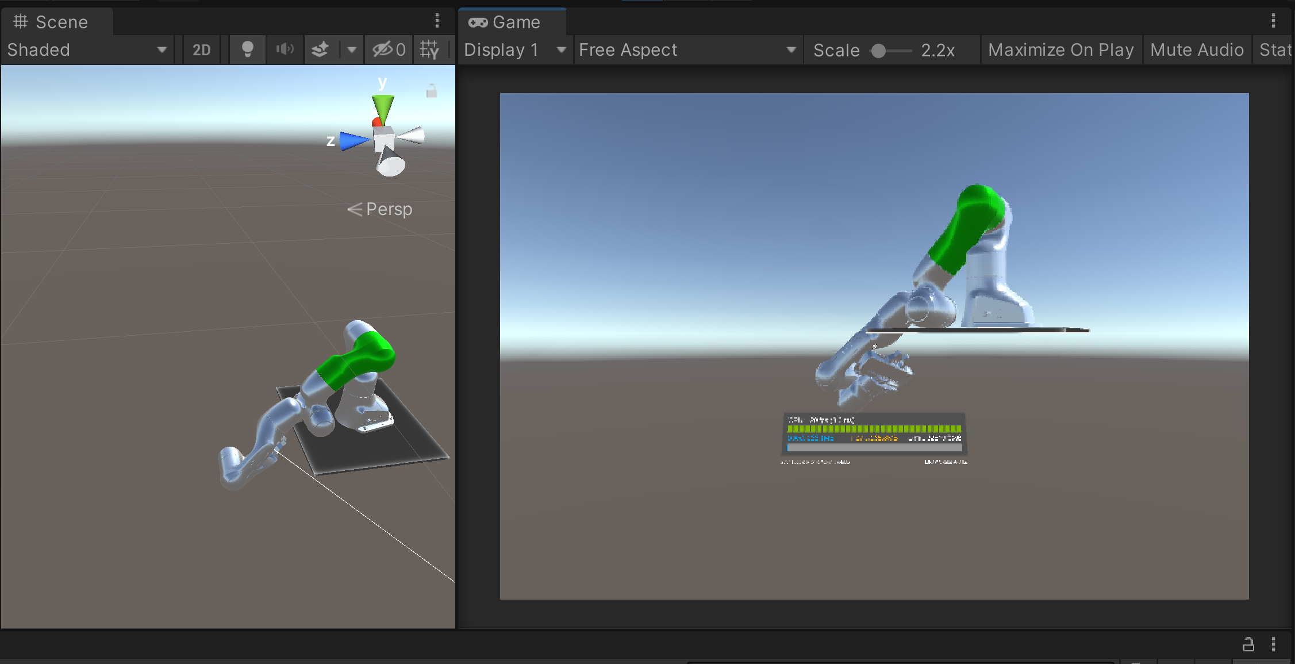Toggle 2D view mode in Scene toolbar
Viewport: 1295px width, 664px height.
(x=202, y=49)
